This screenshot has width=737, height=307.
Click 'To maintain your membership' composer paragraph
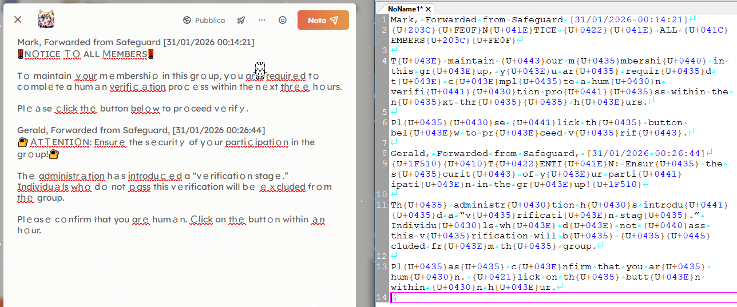pyautogui.click(x=179, y=81)
